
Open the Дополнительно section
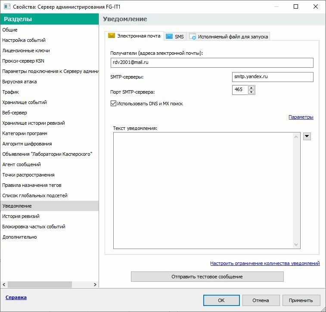[x=49, y=237]
